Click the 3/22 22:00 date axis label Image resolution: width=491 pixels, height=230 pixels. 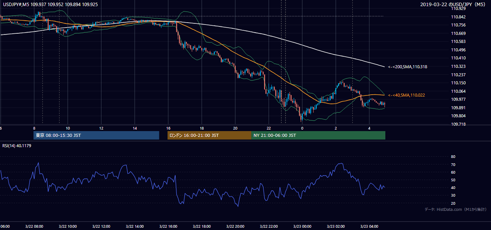[269, 226]
